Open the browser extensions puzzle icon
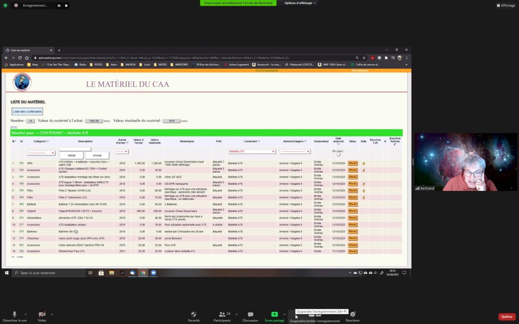Viewport: 519px width, 324px height. tap(386, 58)
